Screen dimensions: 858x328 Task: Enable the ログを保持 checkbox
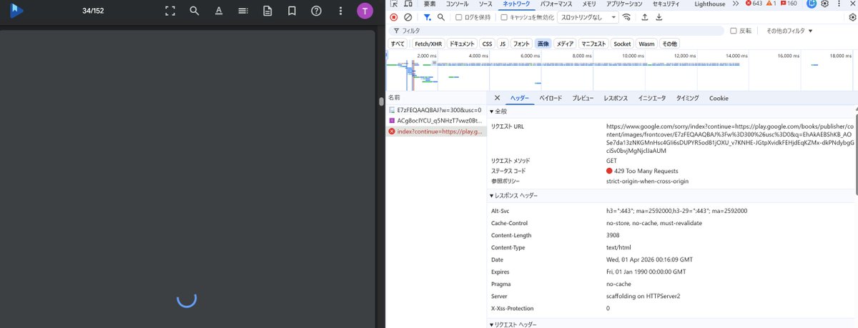click(x=459, y=17)
